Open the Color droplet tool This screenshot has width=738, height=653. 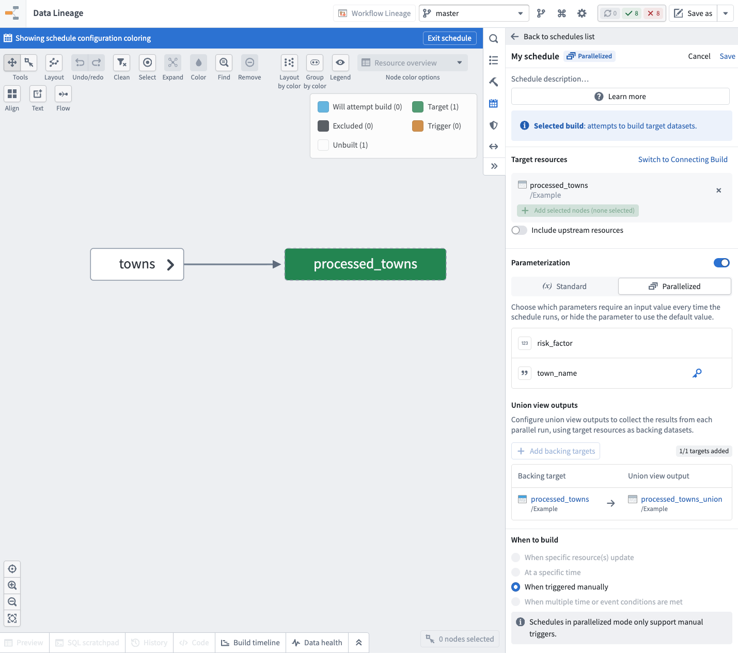click(198, 62)
